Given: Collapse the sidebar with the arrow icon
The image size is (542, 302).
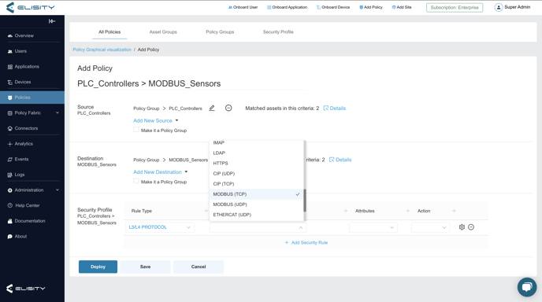Looking at the screenshot, I should click(52, 21).
